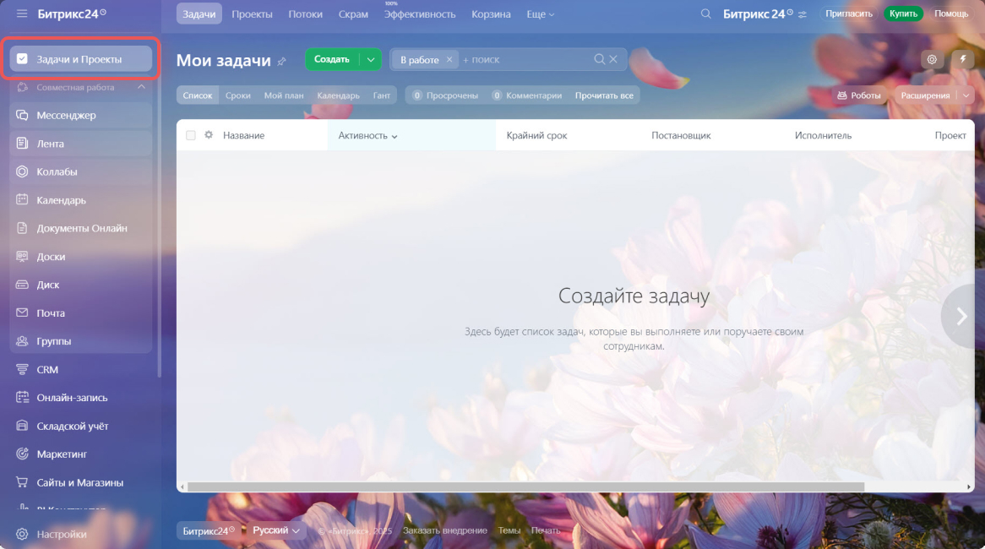Click the scrollbar right arrow under the task list

[x=969, y=486]
